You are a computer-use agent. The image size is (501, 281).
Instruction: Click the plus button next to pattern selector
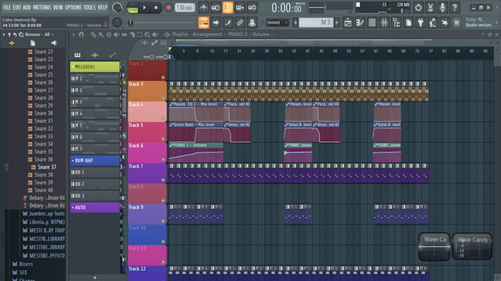(337, 23)
